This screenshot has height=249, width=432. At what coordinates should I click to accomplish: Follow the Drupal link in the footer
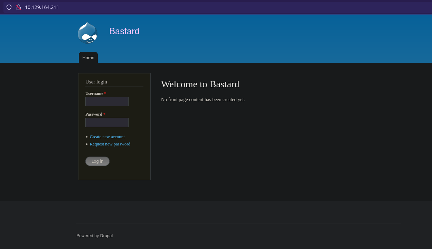[106, 236]
